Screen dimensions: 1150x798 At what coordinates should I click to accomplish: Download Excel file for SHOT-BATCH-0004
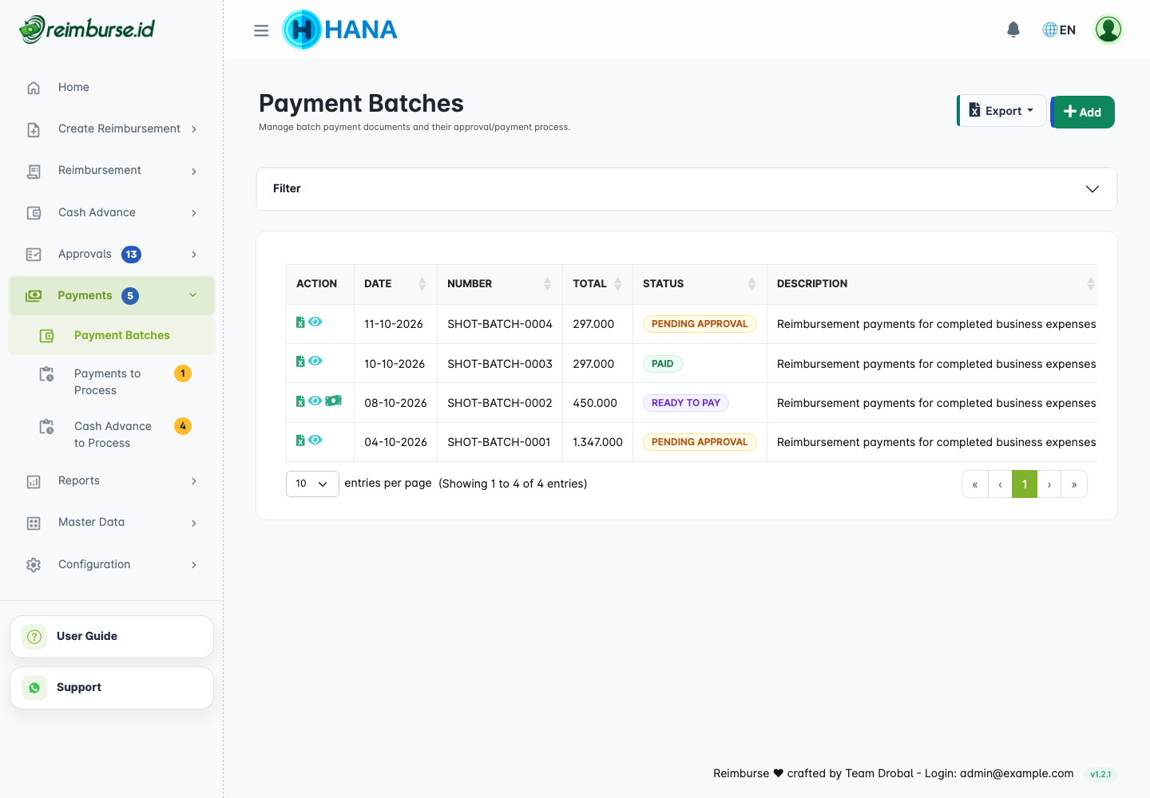click(300, 322)
